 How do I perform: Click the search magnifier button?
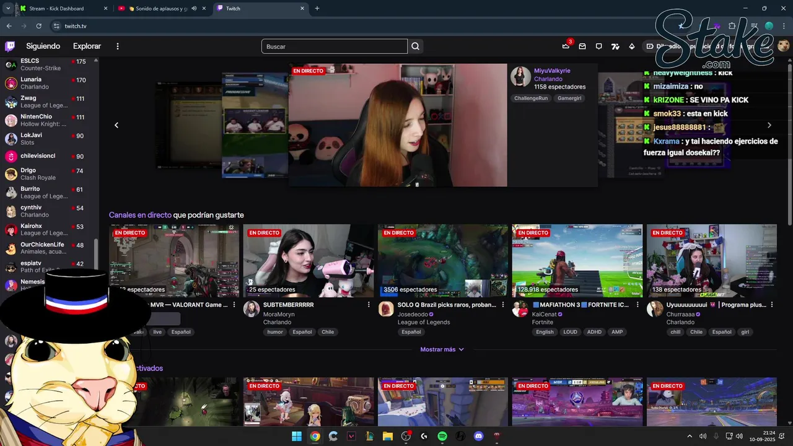click(416, 46)
